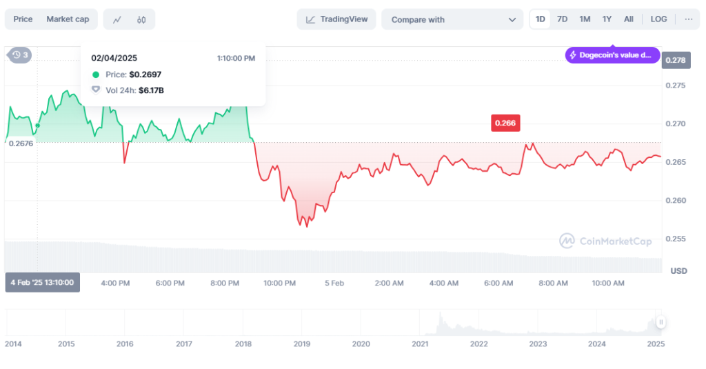Screen dimensions: 706x369
Task: Switch to candlestick chart icon
Action: click(141, 19)
